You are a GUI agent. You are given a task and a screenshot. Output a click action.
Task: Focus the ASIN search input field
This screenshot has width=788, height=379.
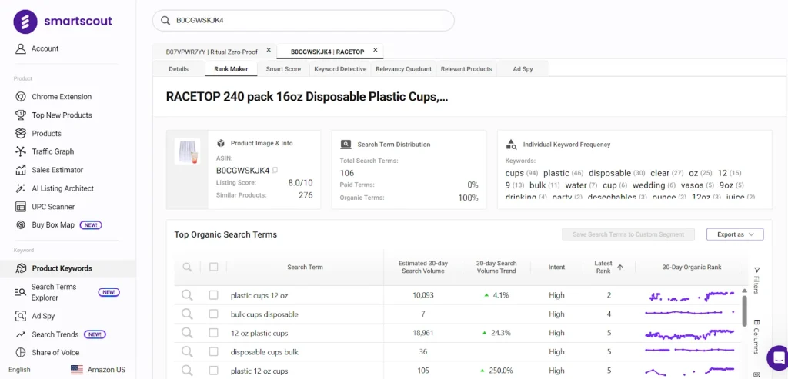(303, 21)
